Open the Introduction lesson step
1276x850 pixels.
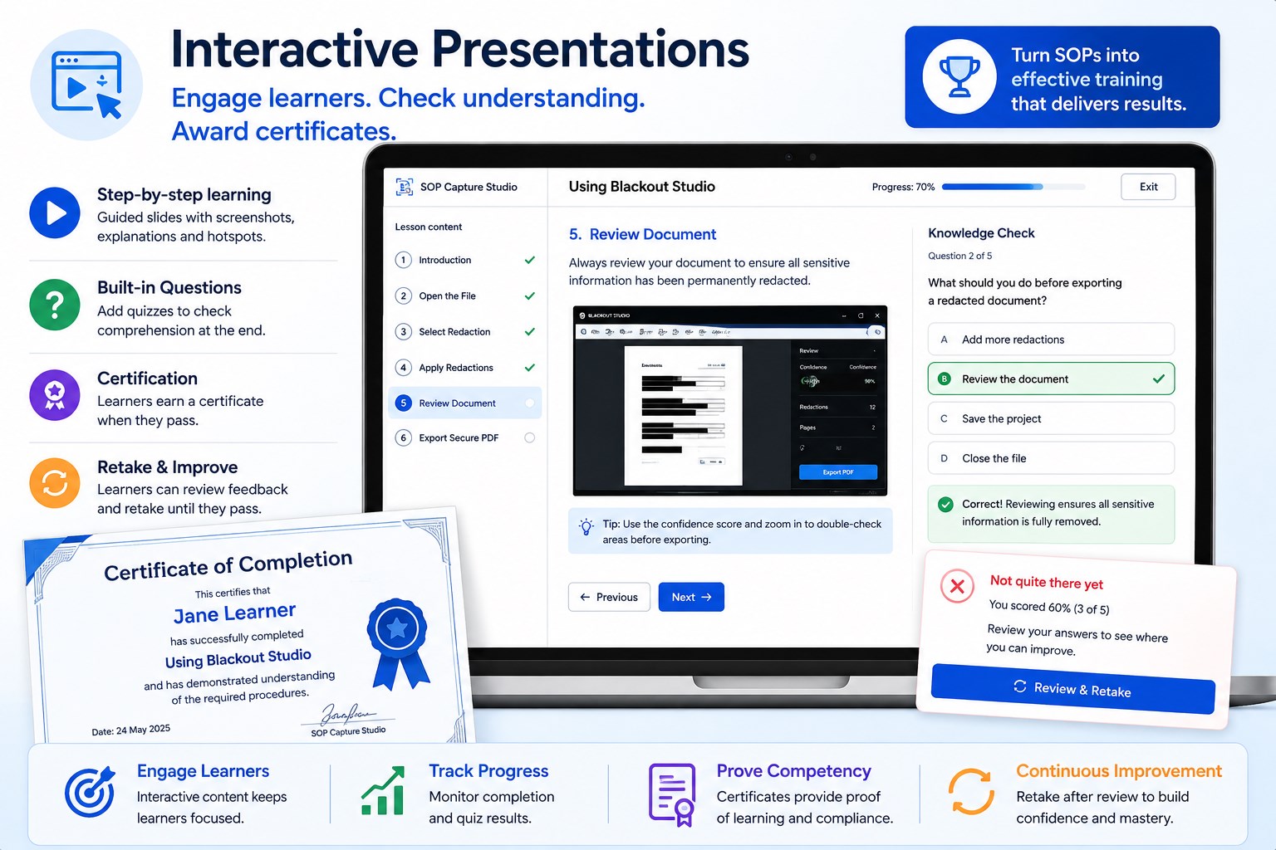point(464,260)
